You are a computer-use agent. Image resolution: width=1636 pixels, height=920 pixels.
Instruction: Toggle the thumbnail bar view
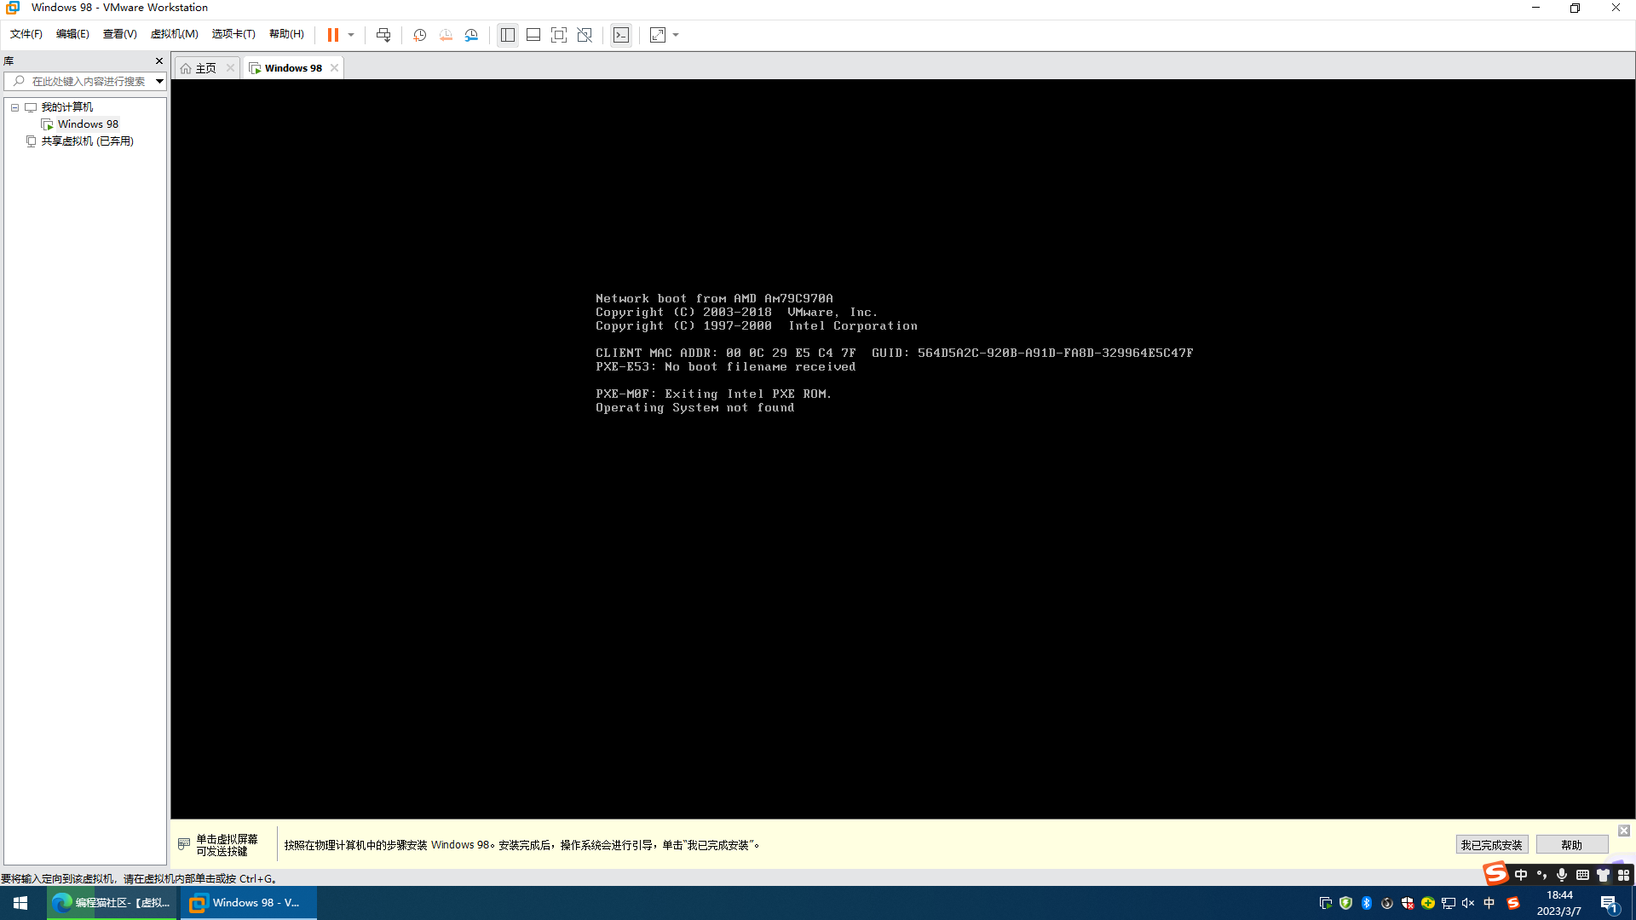tap(533, 35)
